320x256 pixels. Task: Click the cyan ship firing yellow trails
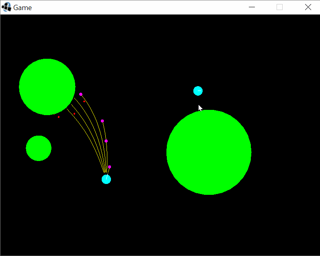(x=106, y=179)
